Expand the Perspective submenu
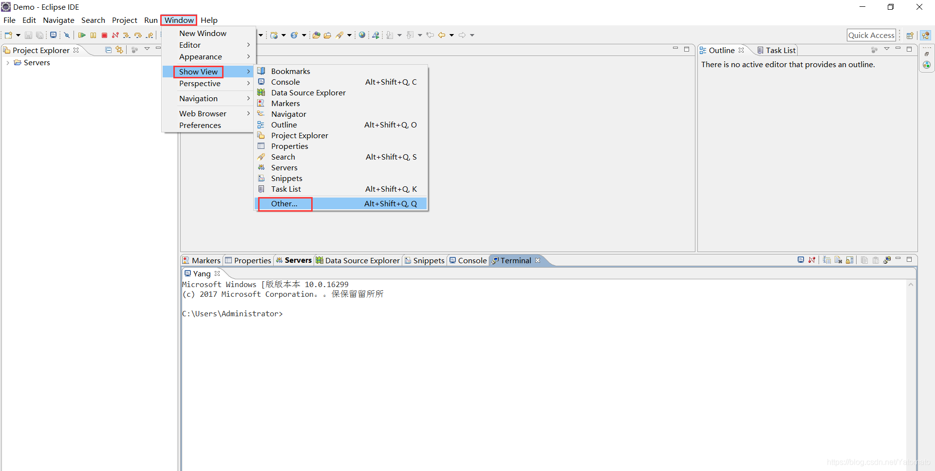The image size is (935, 471). pos(208,83)
